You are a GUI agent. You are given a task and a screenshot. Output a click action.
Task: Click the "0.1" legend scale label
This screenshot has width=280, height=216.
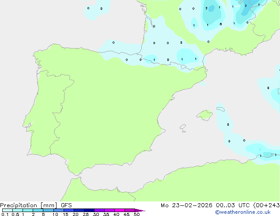(x=5, y=214)
